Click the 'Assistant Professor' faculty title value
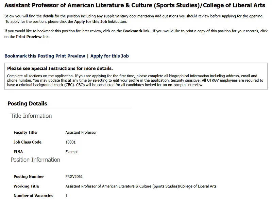 click(81, 132)
